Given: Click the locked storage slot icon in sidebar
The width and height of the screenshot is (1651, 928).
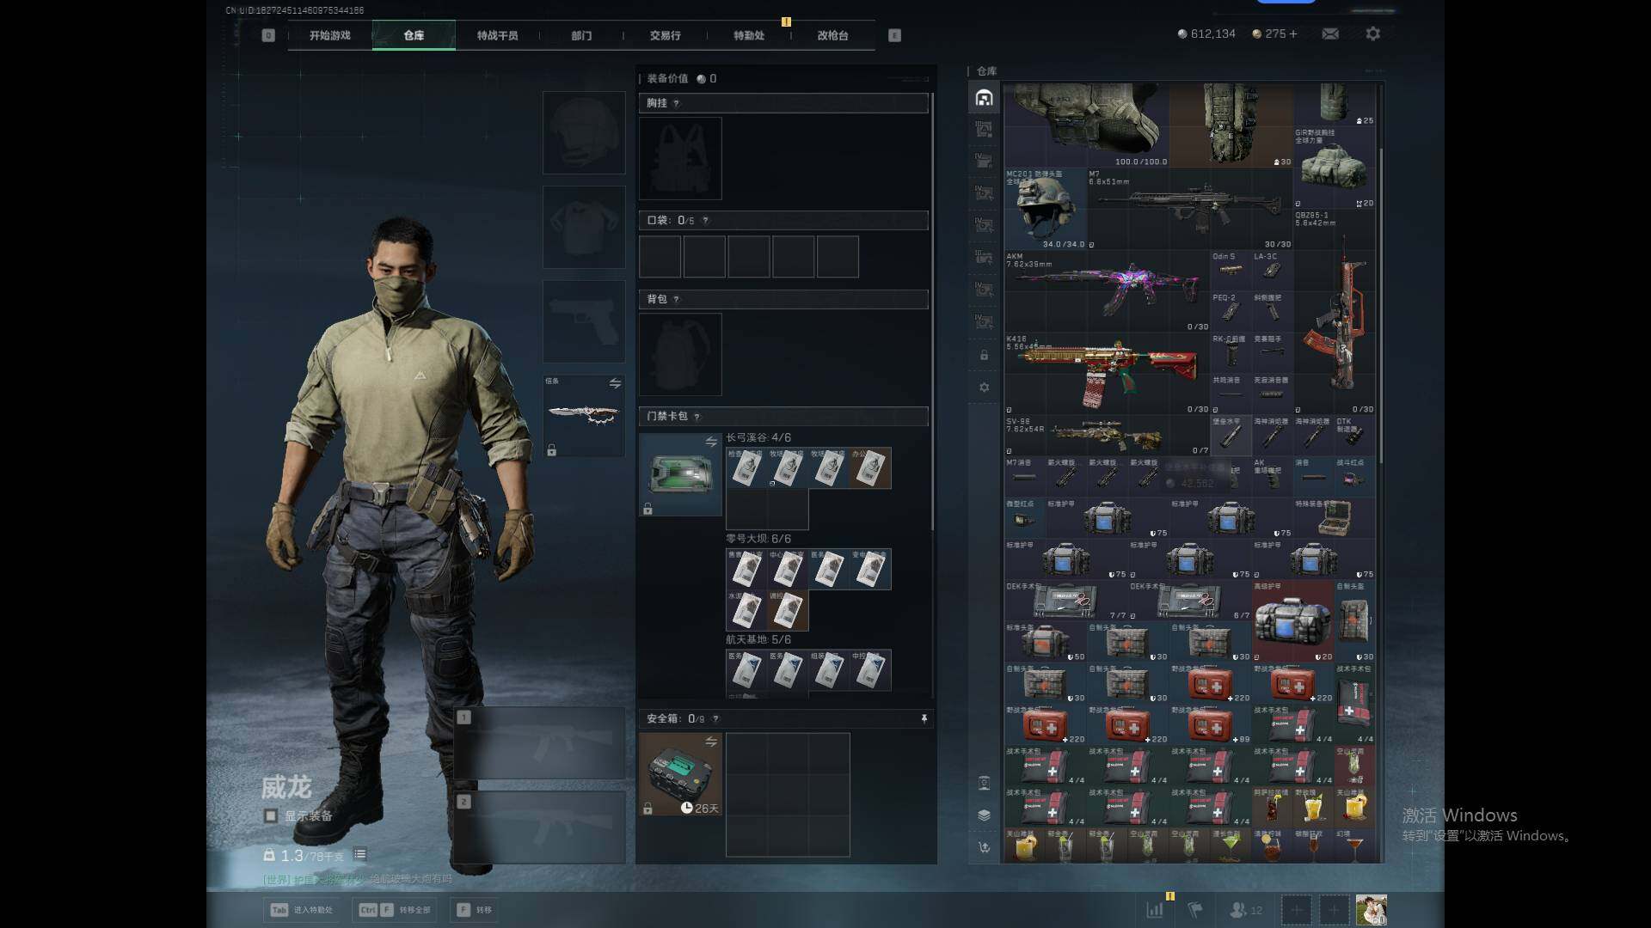Looking at the screenshot, I should (x=985, y=355).
